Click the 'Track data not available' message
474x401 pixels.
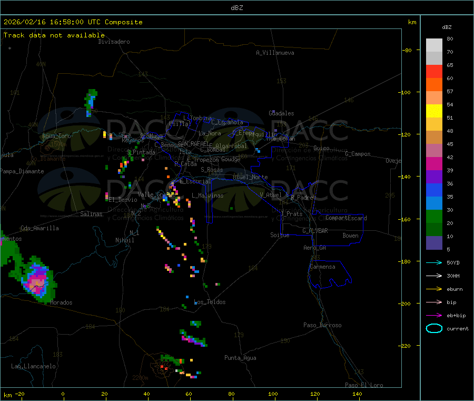coord(54,35)
